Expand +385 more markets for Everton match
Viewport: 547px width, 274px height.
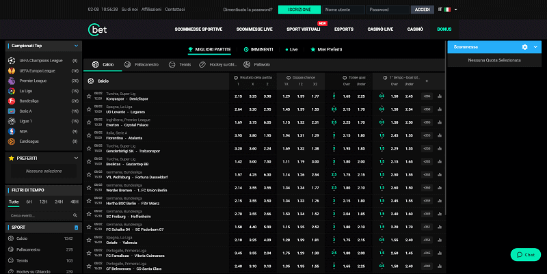427,122
